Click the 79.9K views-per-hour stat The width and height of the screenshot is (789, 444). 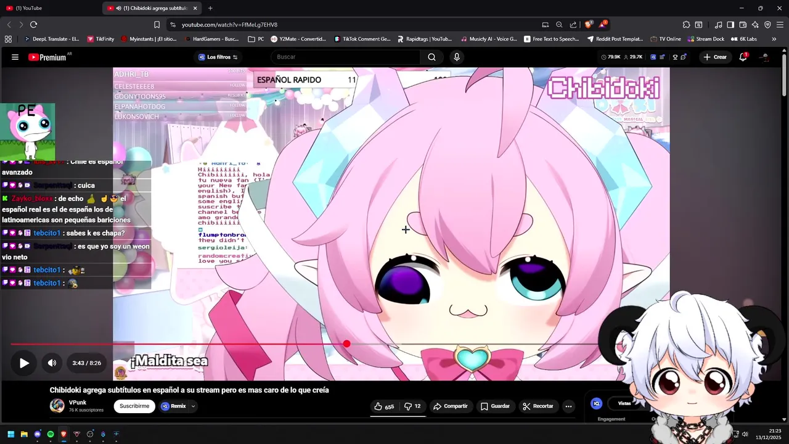tap(611, 57)
